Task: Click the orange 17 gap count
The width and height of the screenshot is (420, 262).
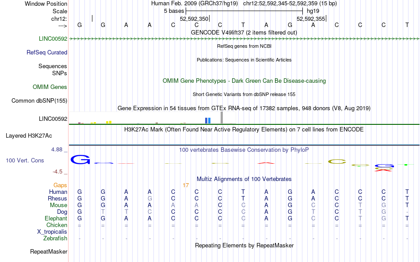Action: tap(186, 185)
